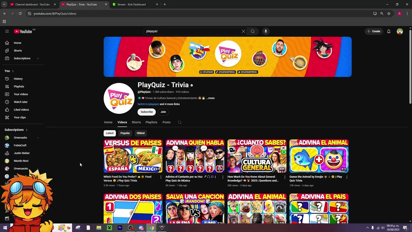Expand the You section
The height and width of the screenshot is (232, 412).
click(9, 71)
